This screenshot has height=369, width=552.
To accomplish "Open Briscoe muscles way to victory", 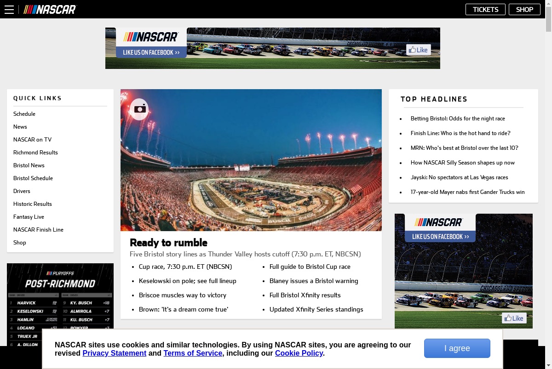I will (183, 295).
